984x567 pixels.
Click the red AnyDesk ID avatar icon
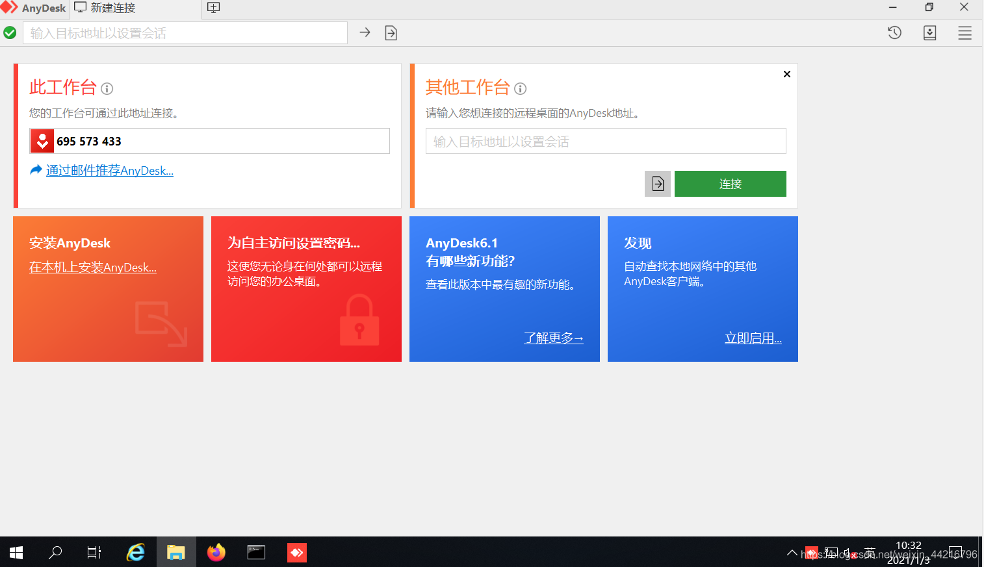click(x=42, y=141)
